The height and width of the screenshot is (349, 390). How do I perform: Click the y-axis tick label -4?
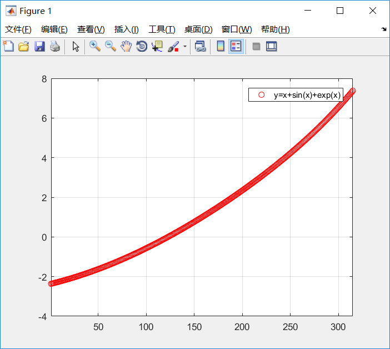[x=43, y=317]
